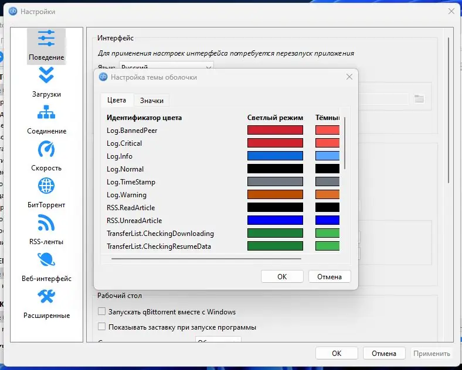Click OK in the Настройки window
Image resolution: width=462 pixels, height=370 pixels.
337,353
